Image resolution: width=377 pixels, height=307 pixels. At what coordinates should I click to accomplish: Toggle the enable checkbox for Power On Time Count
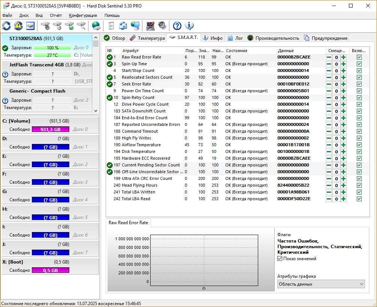pos(359,91)
